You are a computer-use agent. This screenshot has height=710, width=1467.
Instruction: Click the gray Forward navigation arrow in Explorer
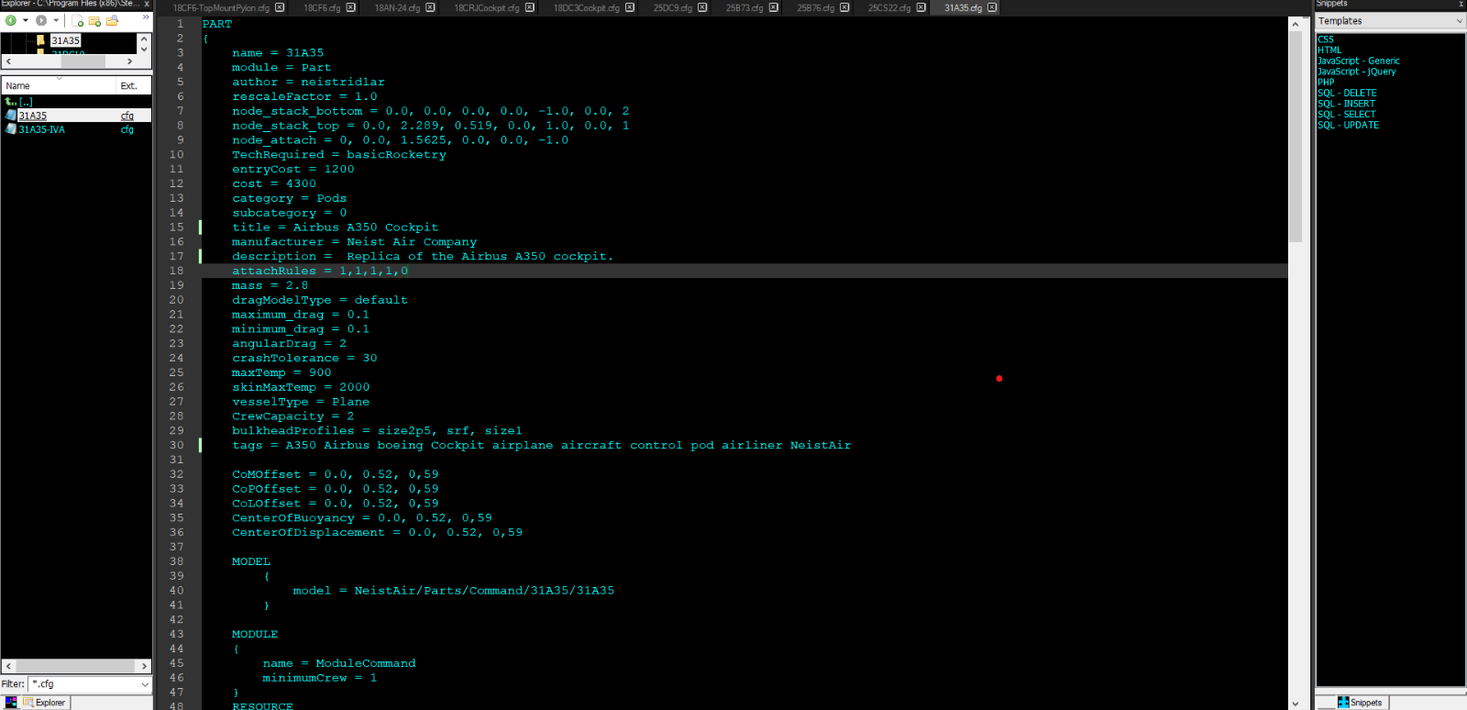pyautogui.click(x=41, y=20)
